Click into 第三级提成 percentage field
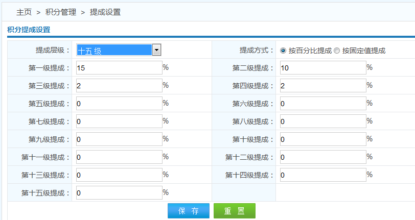The image size is (415, 220). [x=119, y=86]
